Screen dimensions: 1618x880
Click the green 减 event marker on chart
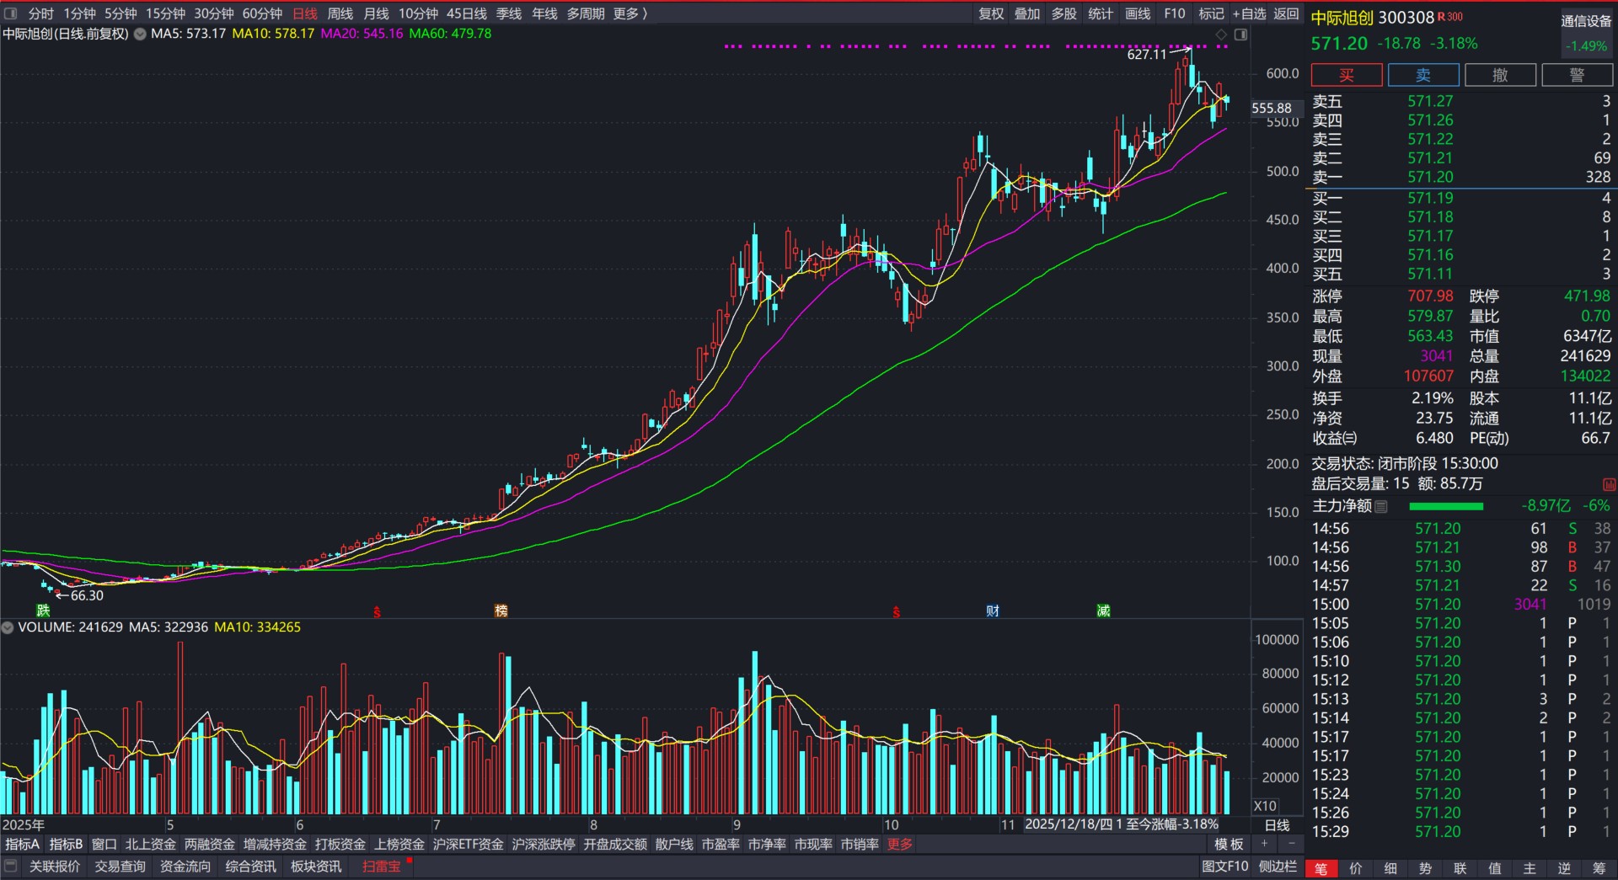pyautogui.click(x=1103, y=611)
